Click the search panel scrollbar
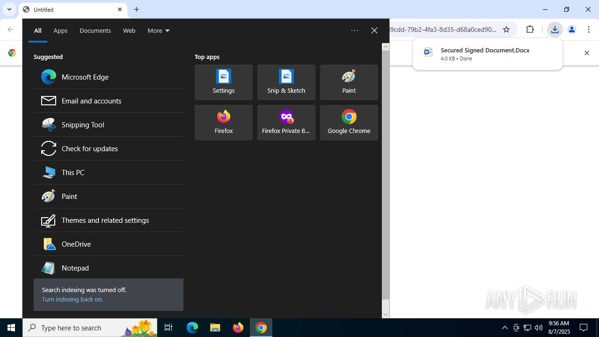This screenshot has height=337, width=599. click(x=386, y=175)
